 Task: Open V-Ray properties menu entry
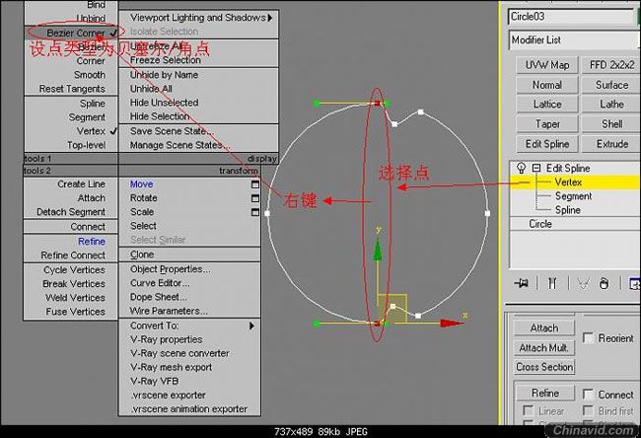click(167, 339)
